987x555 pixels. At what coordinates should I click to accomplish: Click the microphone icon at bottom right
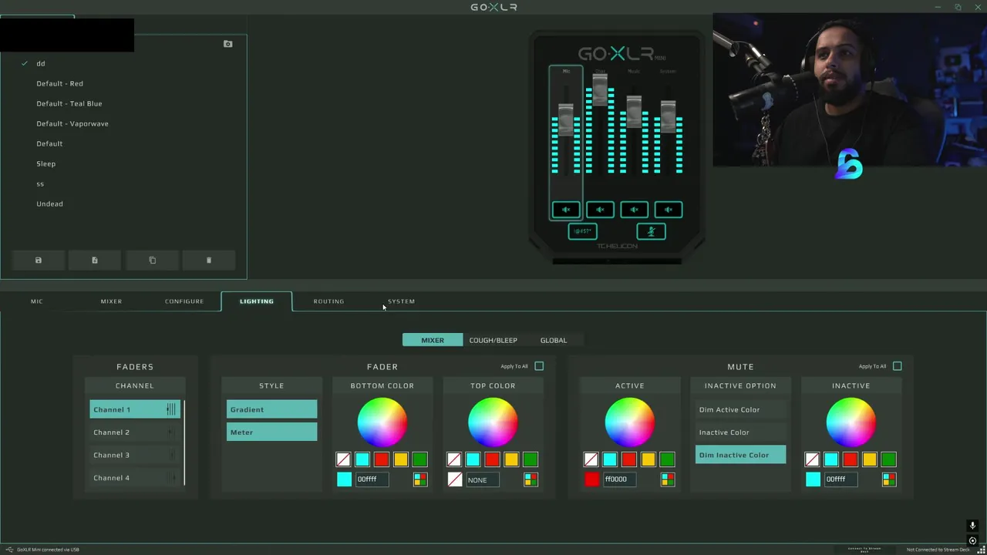tap(972, 526)
